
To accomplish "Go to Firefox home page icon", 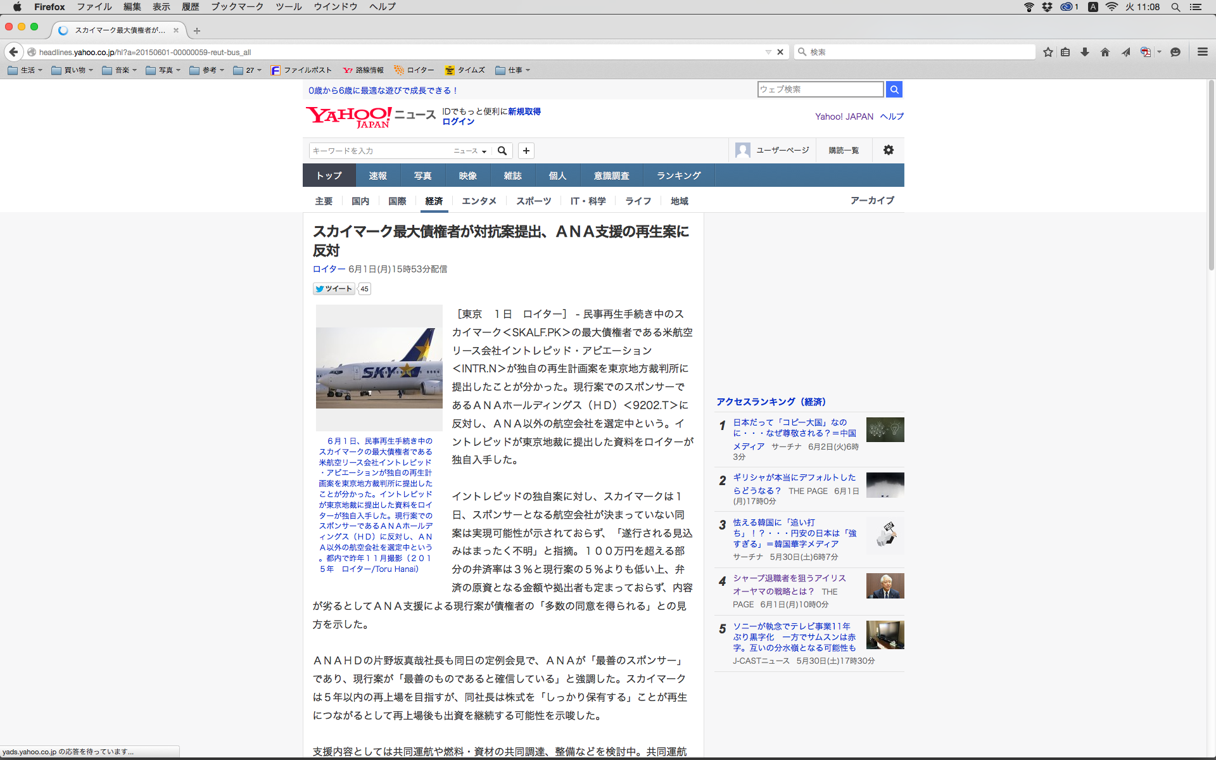I will coord(1105,52).
